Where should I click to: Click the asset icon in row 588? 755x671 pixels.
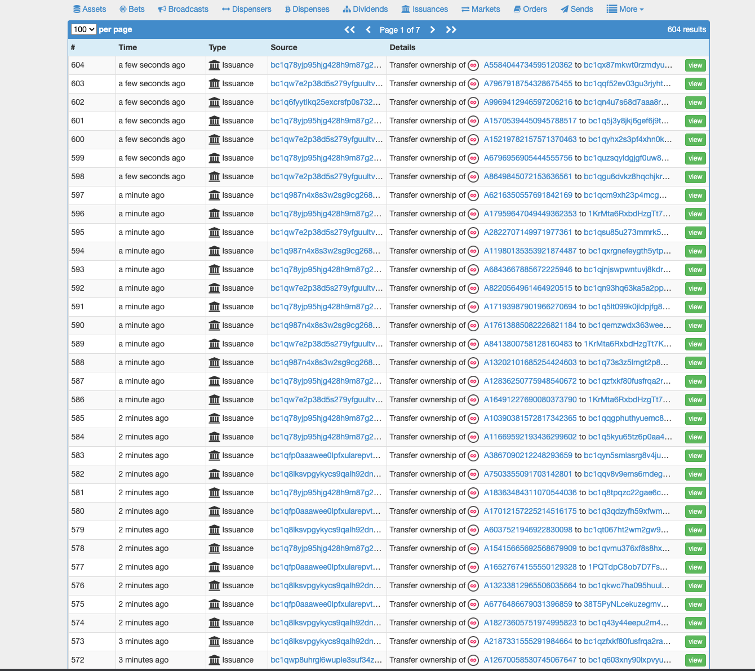pos(473,363)
